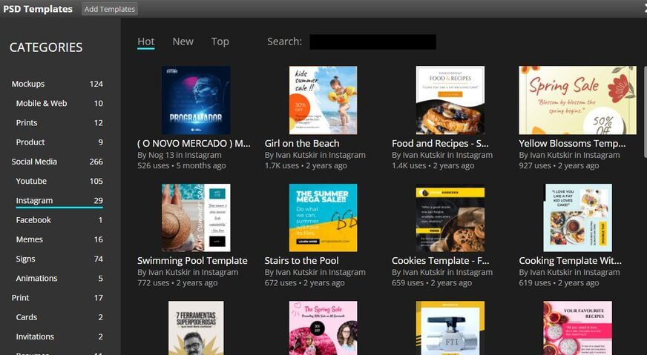Click the 'Yellow Blossoms Temp...' title
The width and height of the screenshot is (647, 355).
pos(572,144)
